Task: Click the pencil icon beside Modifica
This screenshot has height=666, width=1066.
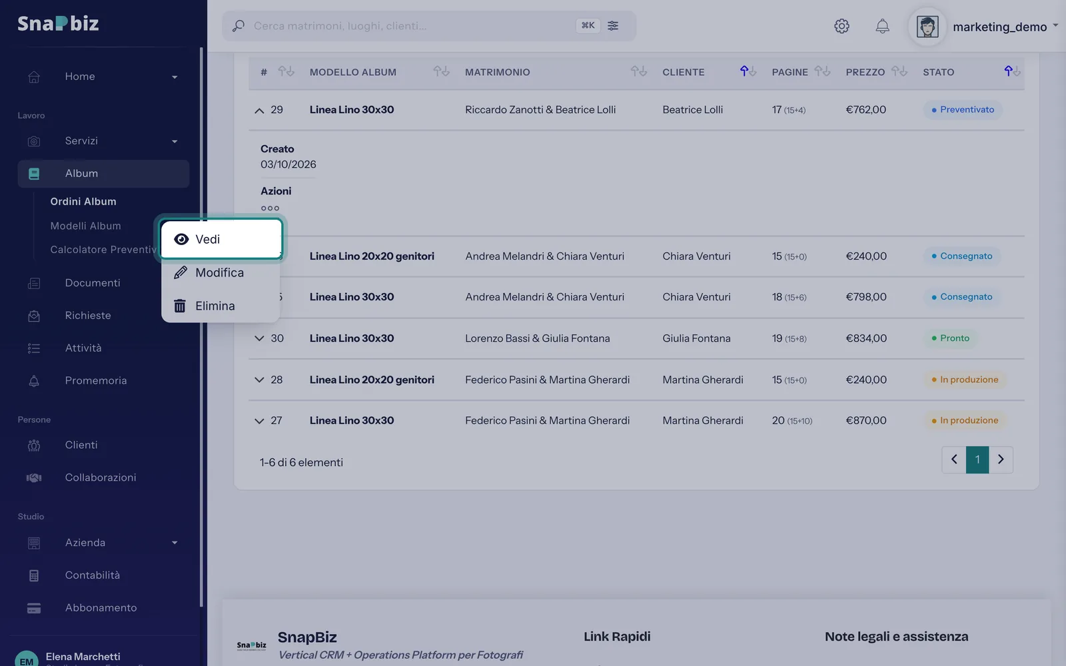Action: pos(180,272)
